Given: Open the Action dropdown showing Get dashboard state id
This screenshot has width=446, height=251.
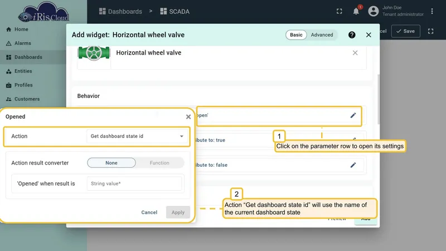Looking at the screenshot, I should tap(137, 136).
